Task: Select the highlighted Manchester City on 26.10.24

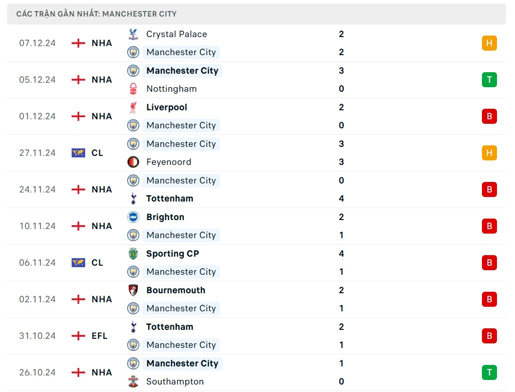Action: click(182, 363)
